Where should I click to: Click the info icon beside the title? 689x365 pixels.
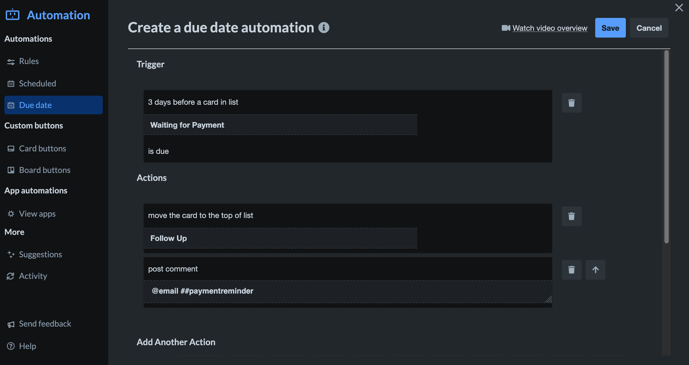(324, 28)
